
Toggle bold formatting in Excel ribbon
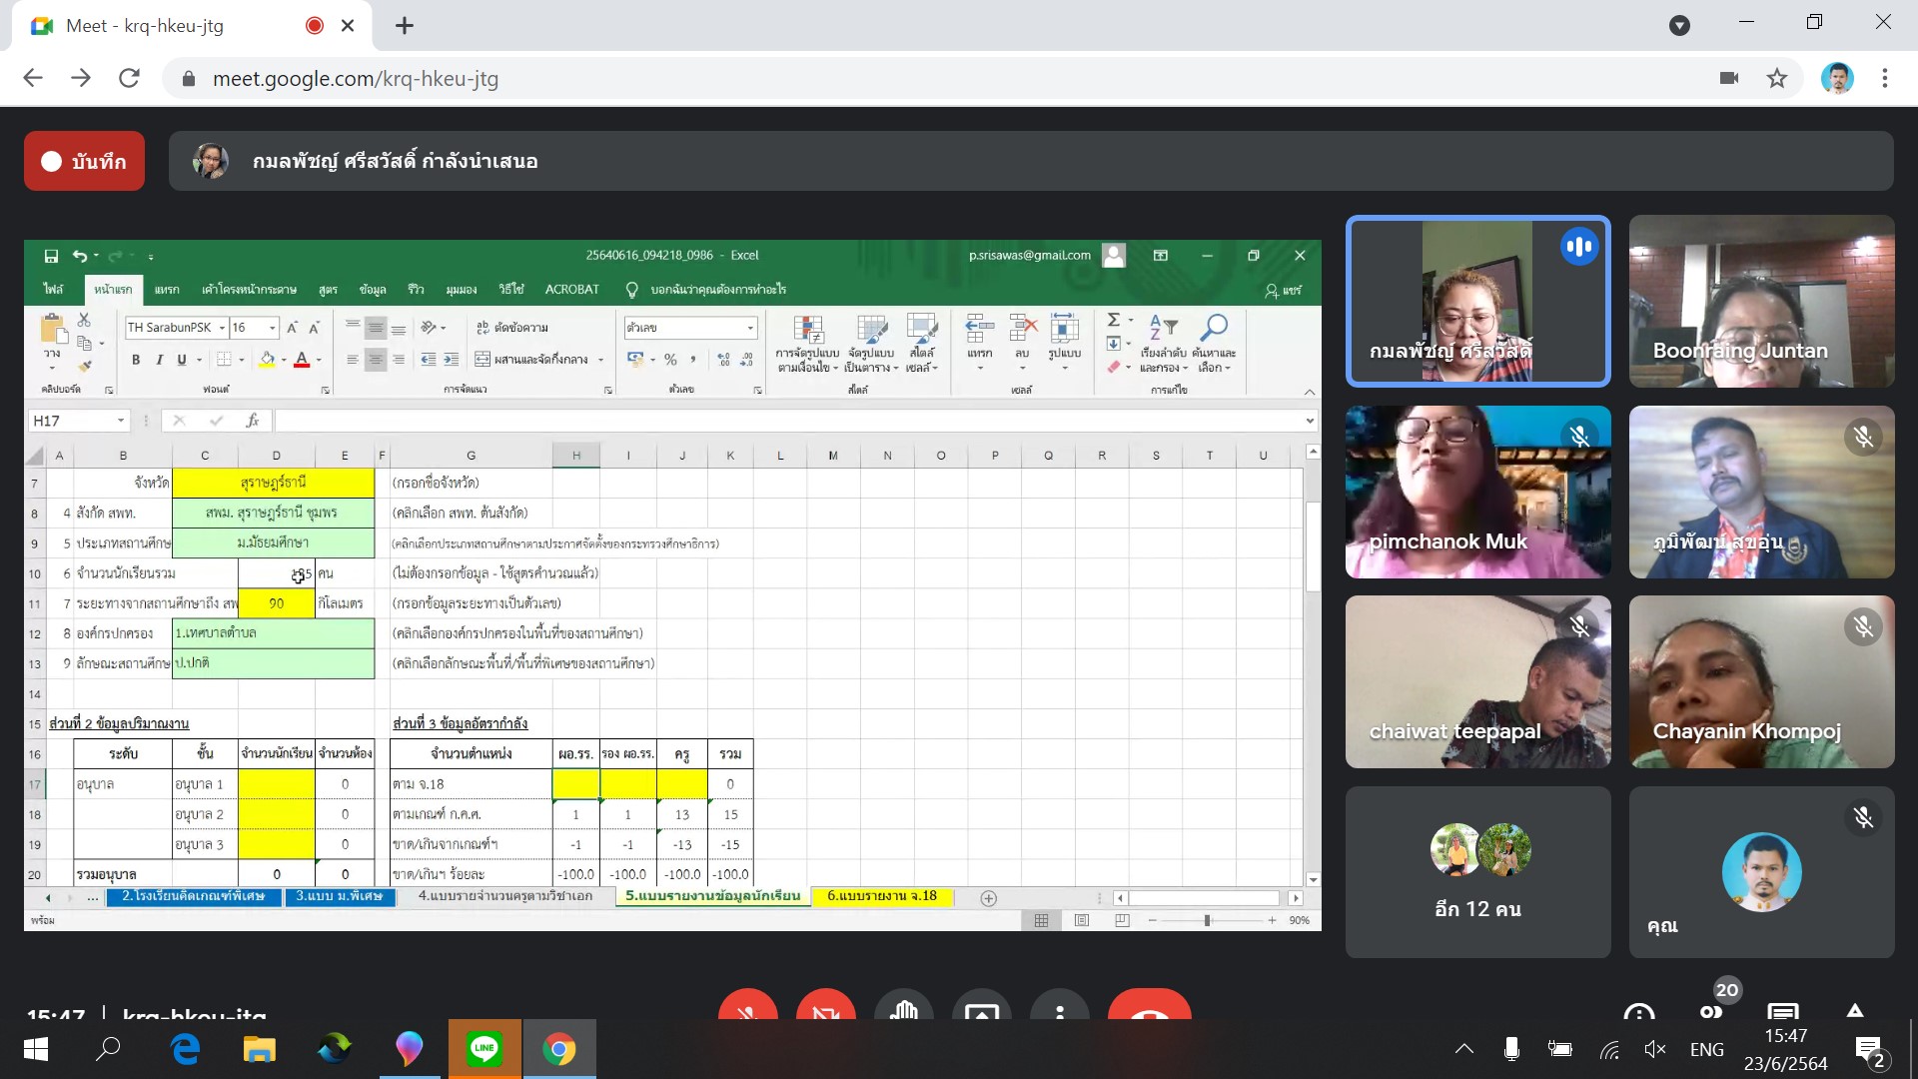136,360
